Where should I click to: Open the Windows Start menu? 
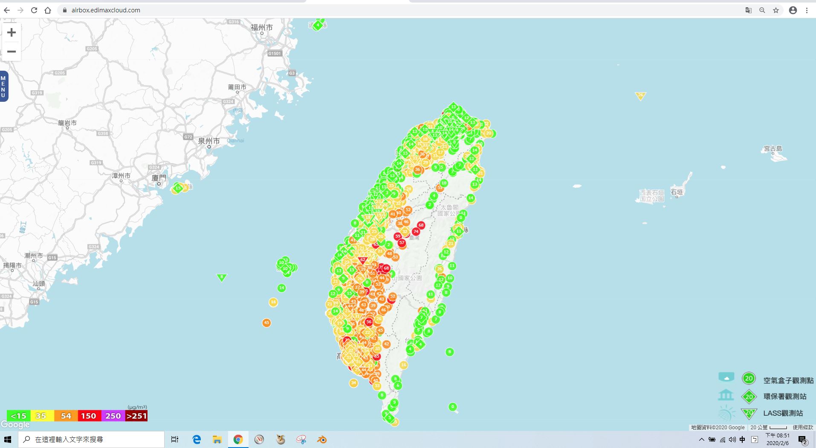[8, 439]
